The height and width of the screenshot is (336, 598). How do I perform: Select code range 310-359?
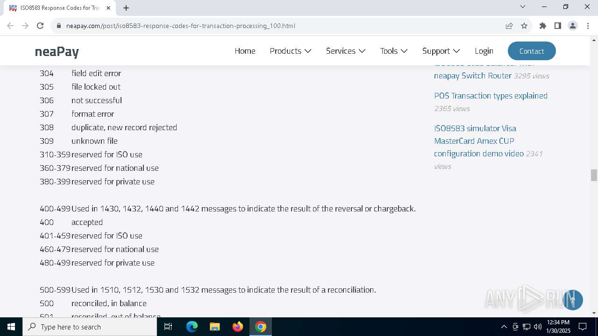pos(55,154)
